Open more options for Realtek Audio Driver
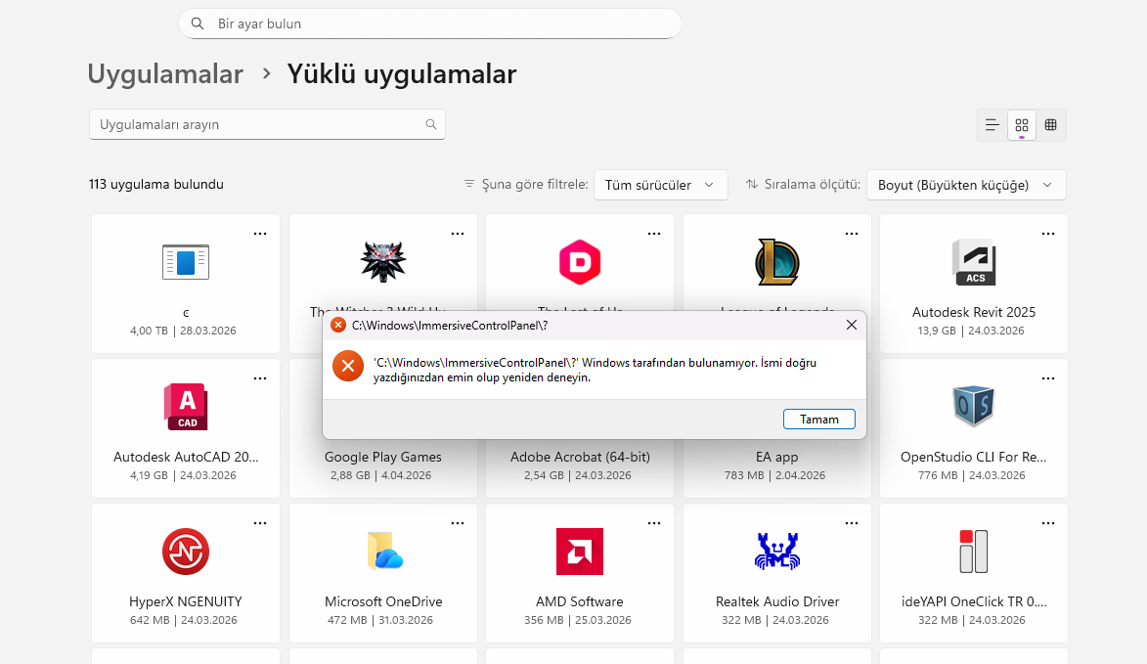The image size is (1147, 664). pyautogui.click(x=852, y=523)
